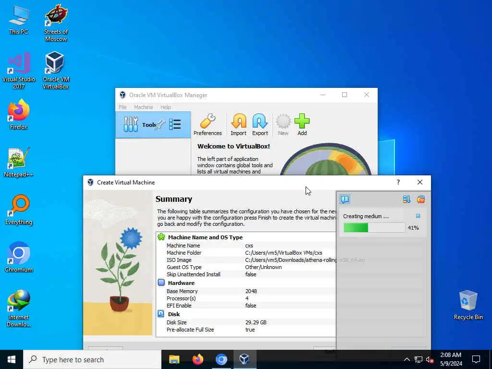Select the Oracle VM VirtualBox desktop shortcut
Screen dimensions: 492x369
point(56,70)
